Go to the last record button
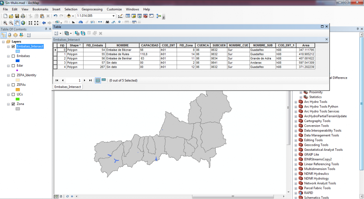 point(90,81)
